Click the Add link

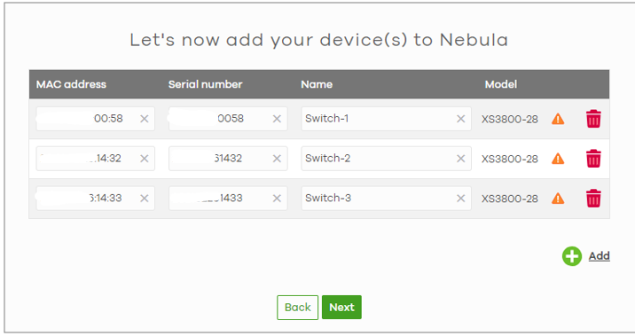[x=599, y=256]
